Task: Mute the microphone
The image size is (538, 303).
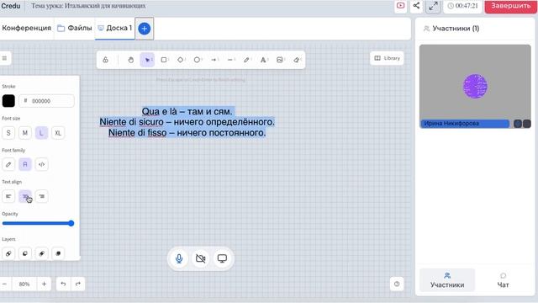Action: [x=179, y=258]
